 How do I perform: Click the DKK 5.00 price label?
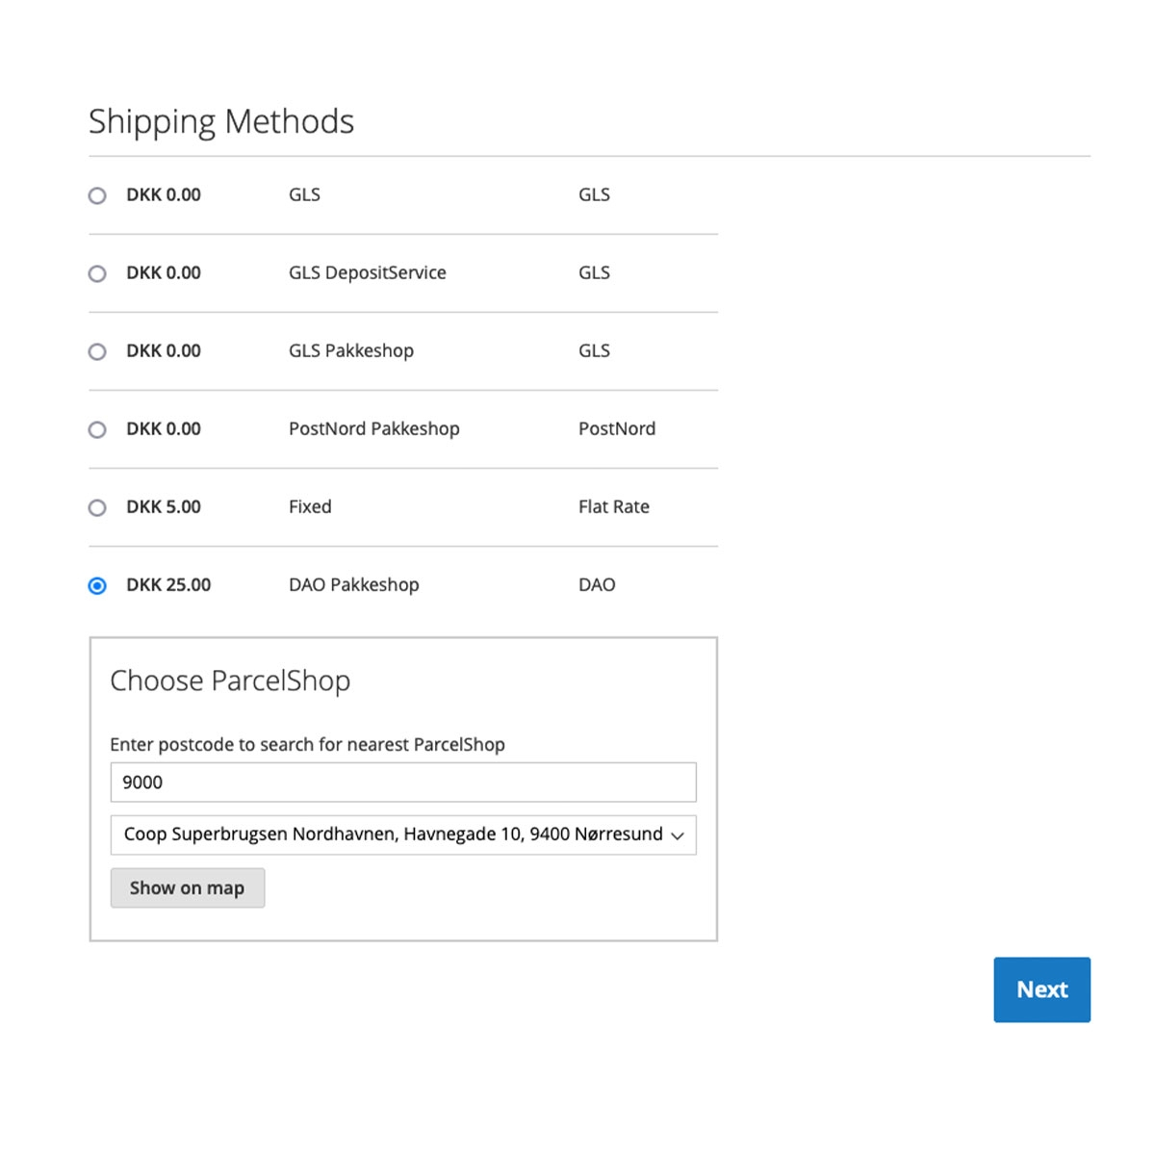point(164,506)
